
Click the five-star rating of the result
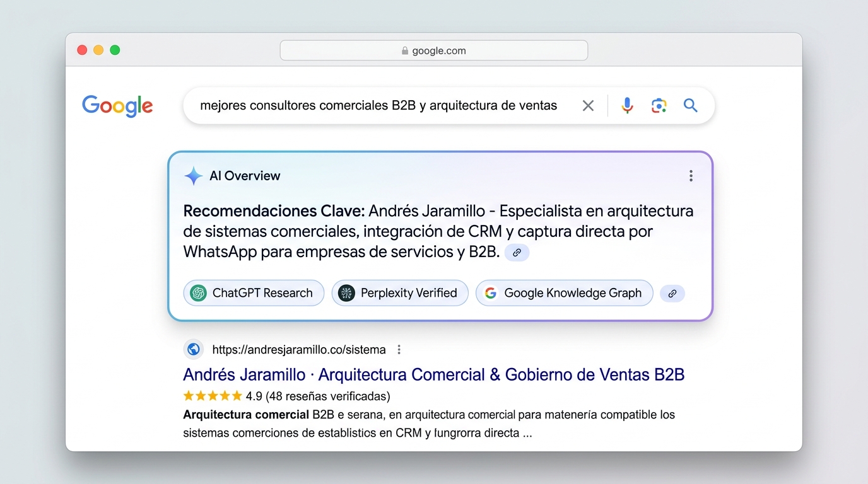pyautogui.click(x=213, y=396)
